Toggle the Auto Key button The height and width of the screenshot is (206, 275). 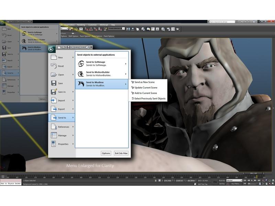coord(222,181)
